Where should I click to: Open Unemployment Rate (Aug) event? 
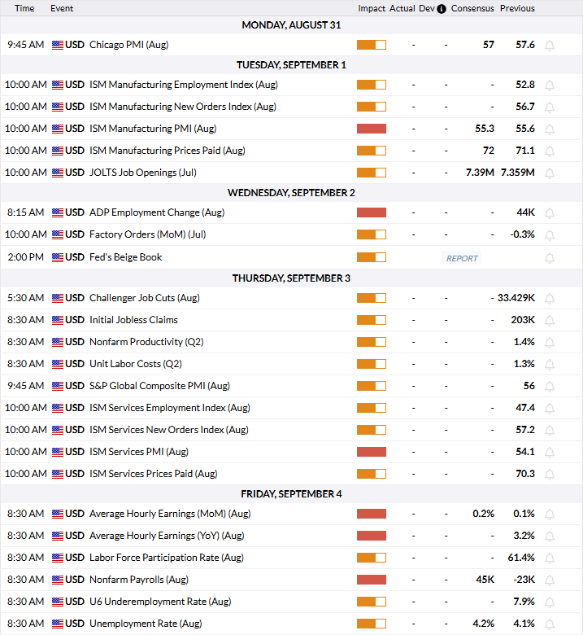[146, 624]
